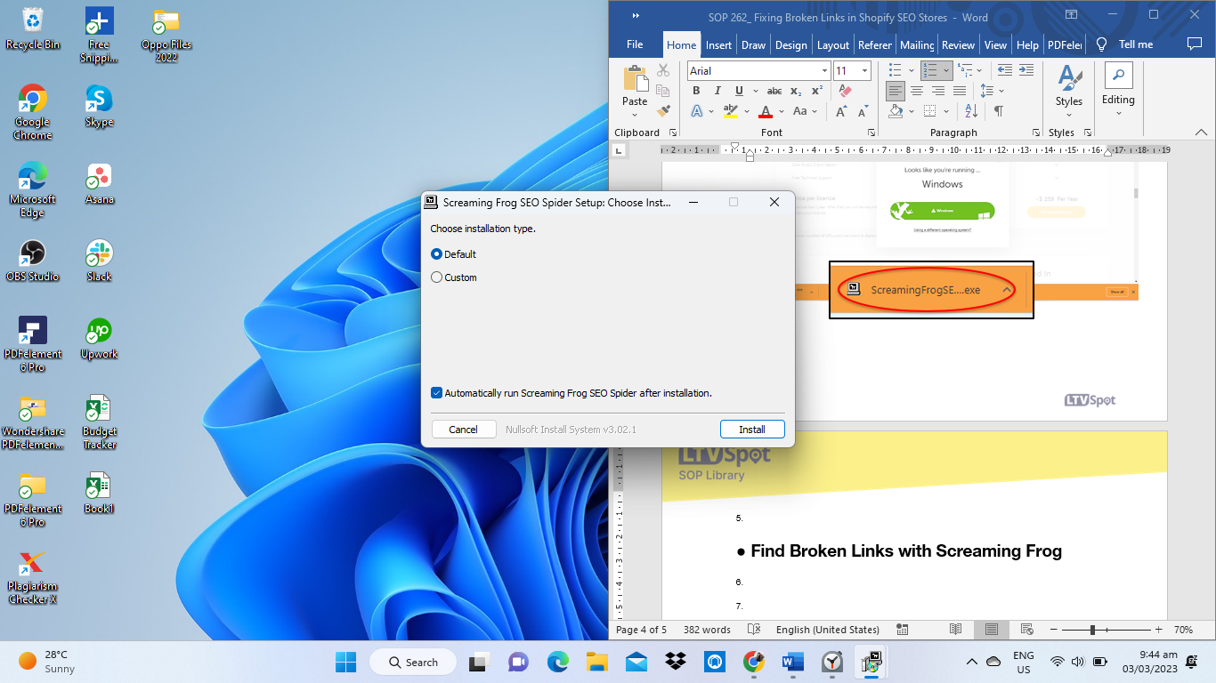The image size is (1216, 683).
Task: Apply Text Effects using the glowing A icon
Action: coord(697,111)
